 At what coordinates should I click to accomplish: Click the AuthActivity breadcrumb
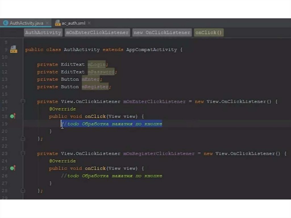43,32
